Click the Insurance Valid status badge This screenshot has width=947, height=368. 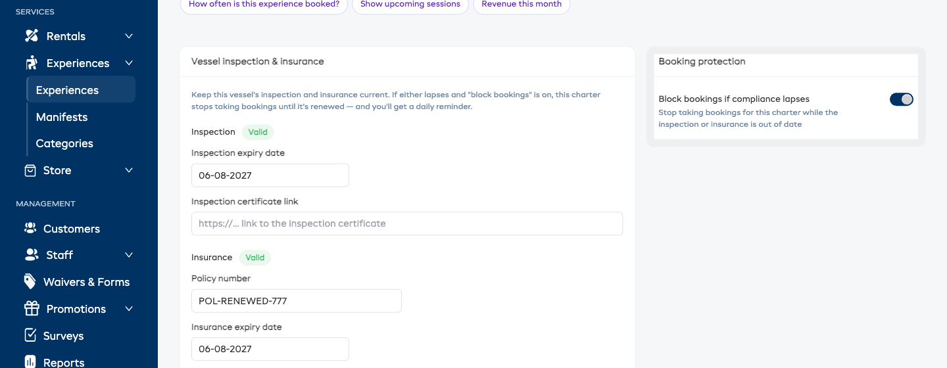(x=255, y=258)
